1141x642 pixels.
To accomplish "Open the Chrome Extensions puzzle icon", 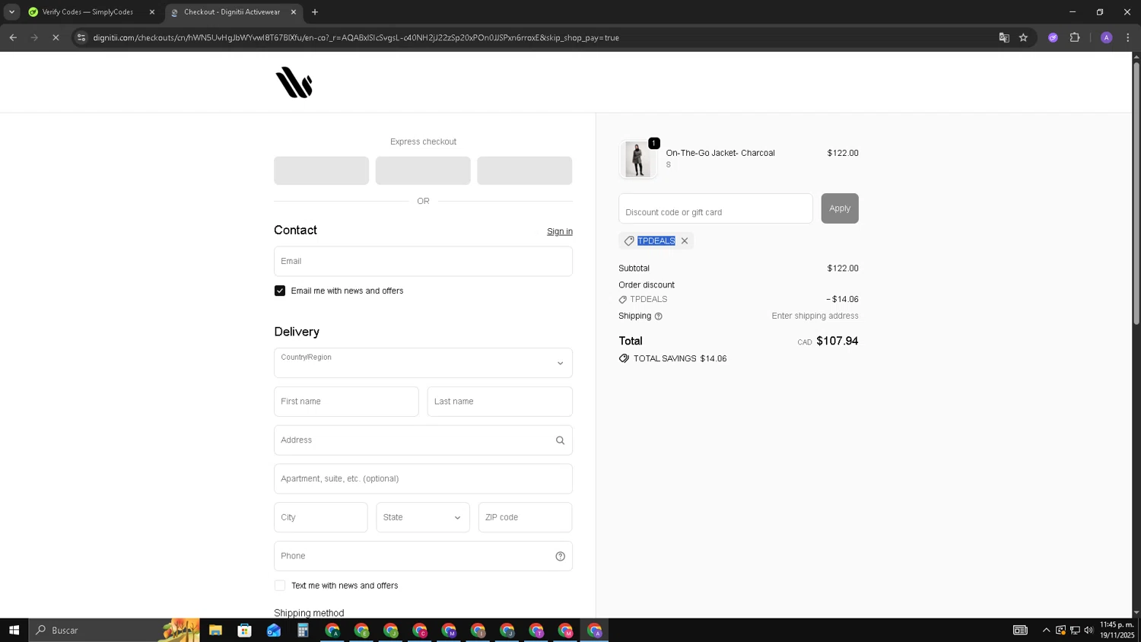I will coord(1075,37).
